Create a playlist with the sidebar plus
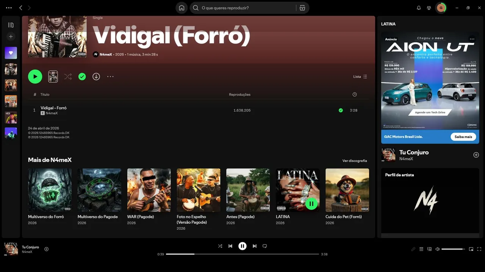The width and height of the screenshot is (485, 272). point(11,37)
